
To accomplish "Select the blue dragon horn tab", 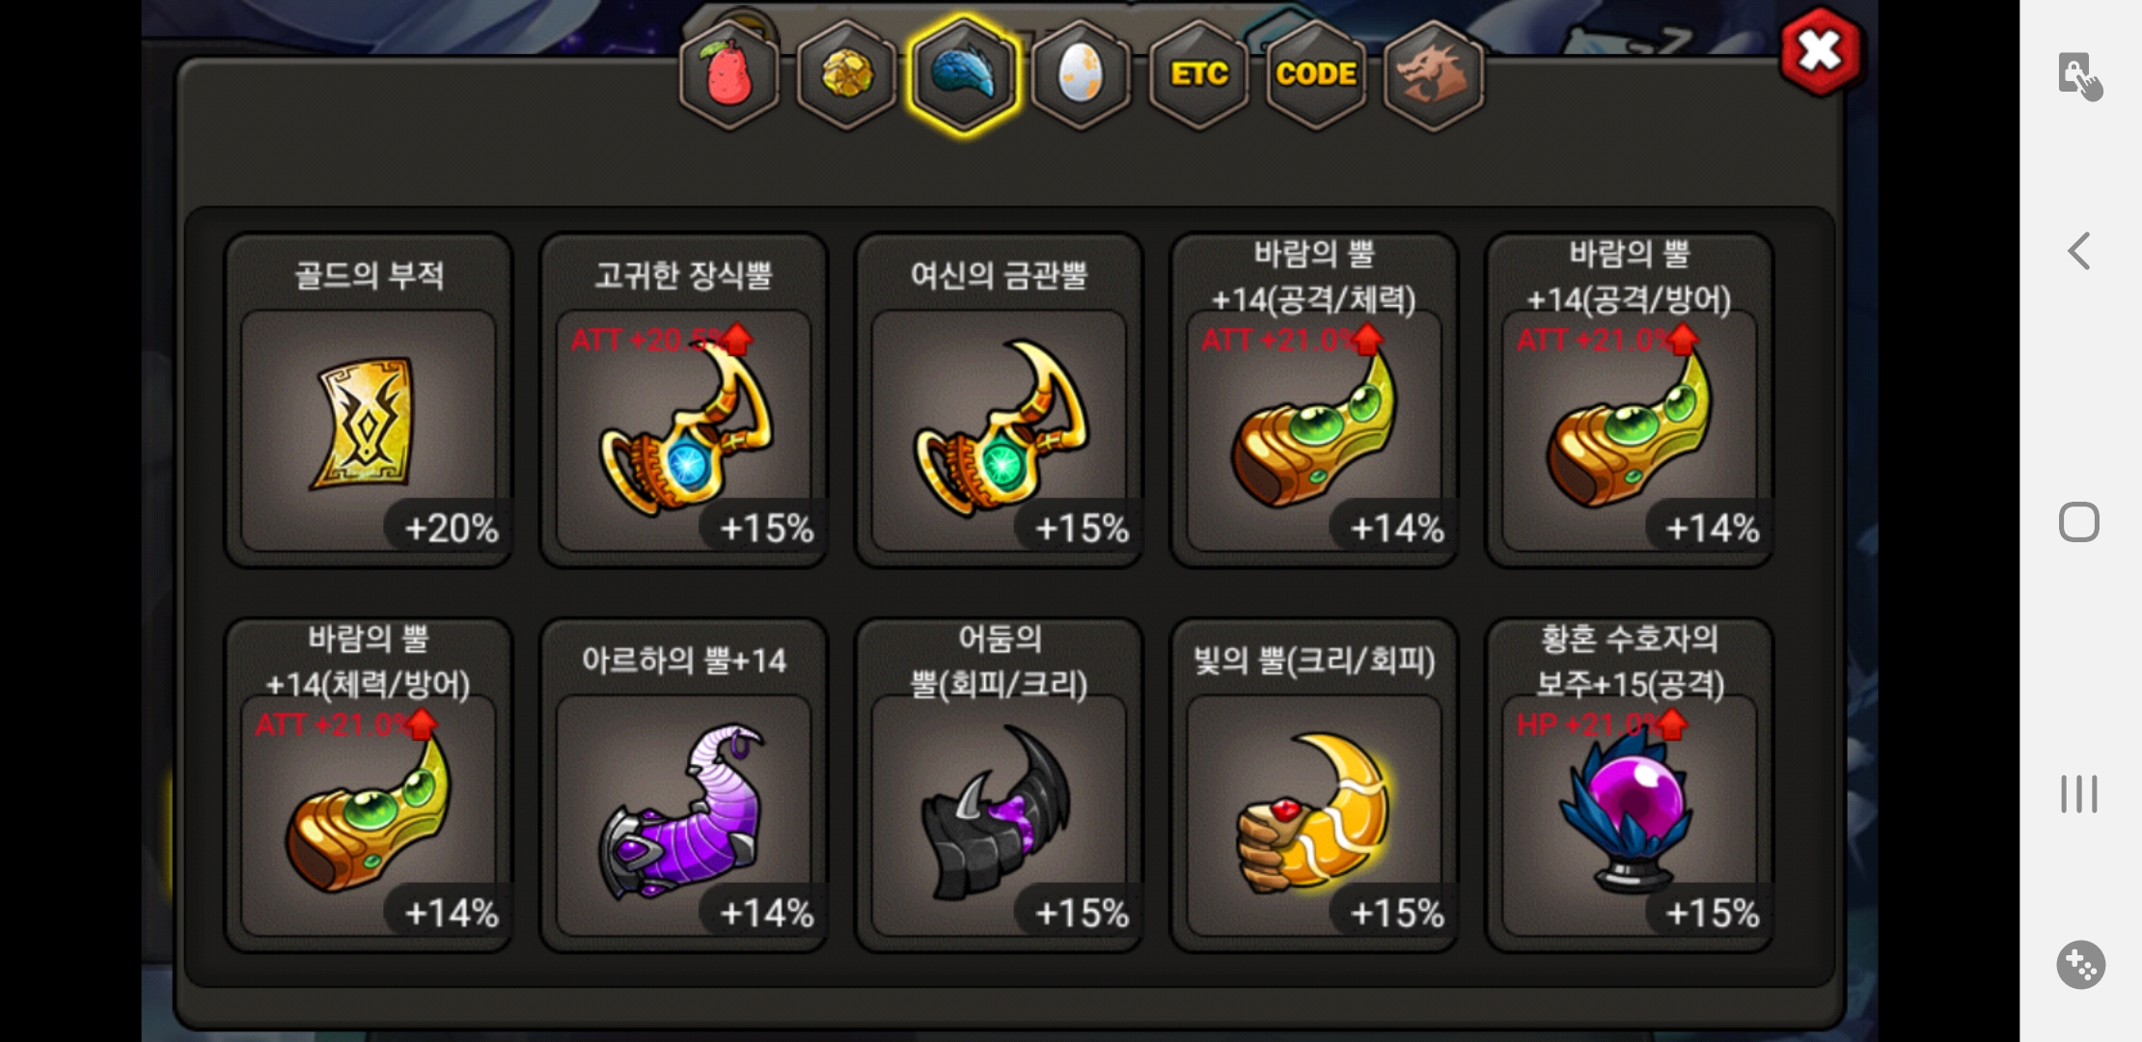I will coord(963,75).
